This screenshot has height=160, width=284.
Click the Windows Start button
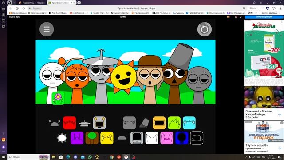coord(4,157)
